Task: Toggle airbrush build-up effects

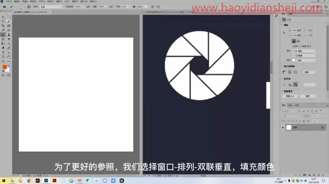Action: click(111, 7)
